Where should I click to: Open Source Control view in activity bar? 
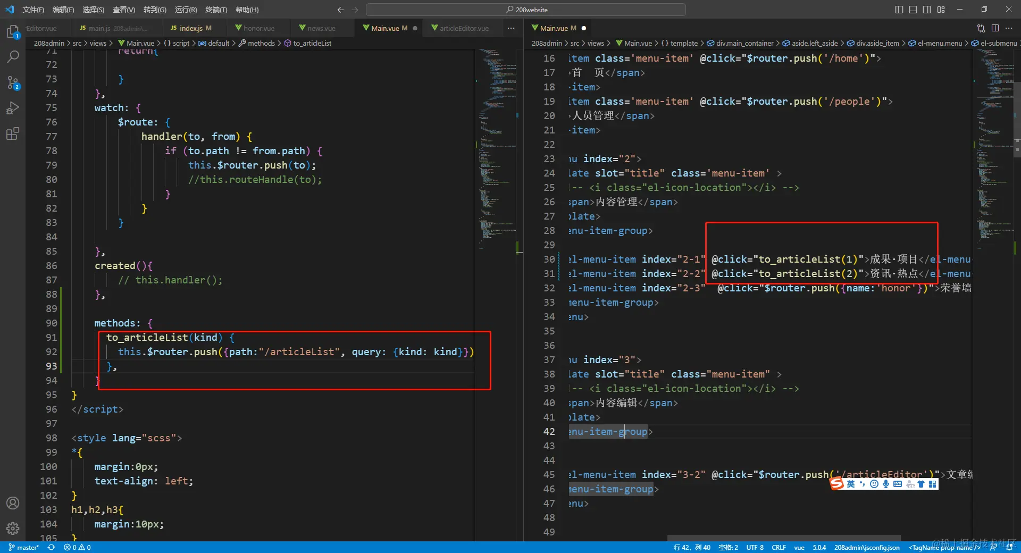point(13,82)
